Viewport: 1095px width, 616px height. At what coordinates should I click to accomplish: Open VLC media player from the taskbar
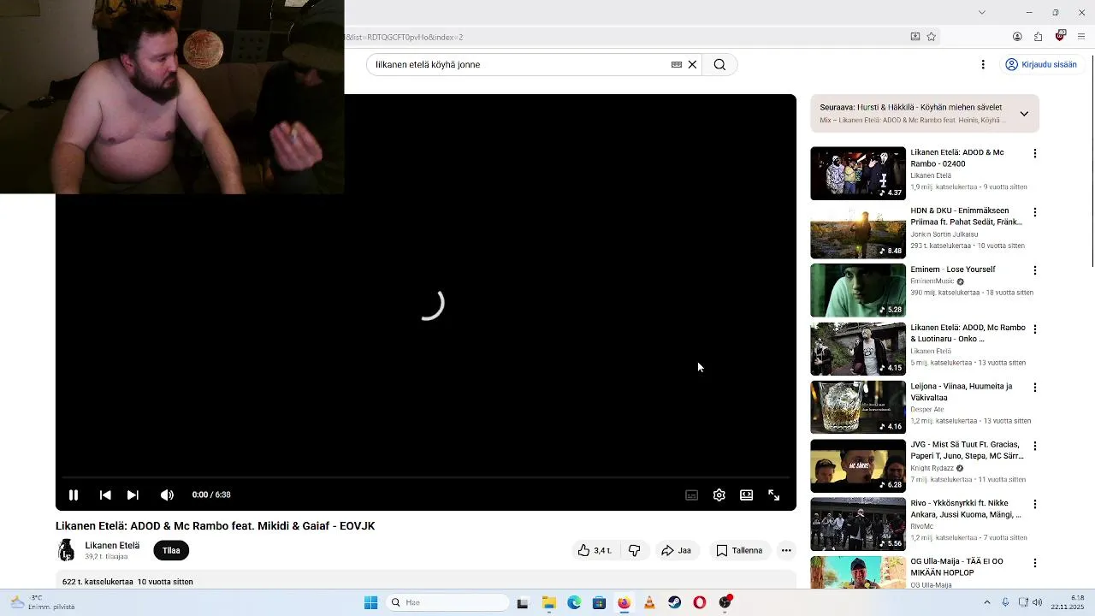point(649,602)
